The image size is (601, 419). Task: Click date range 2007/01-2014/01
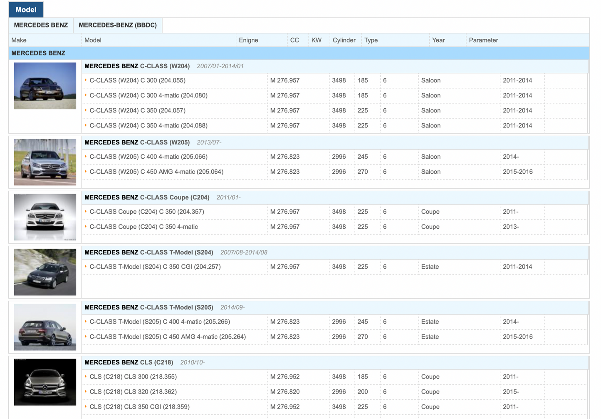point(220,66)
